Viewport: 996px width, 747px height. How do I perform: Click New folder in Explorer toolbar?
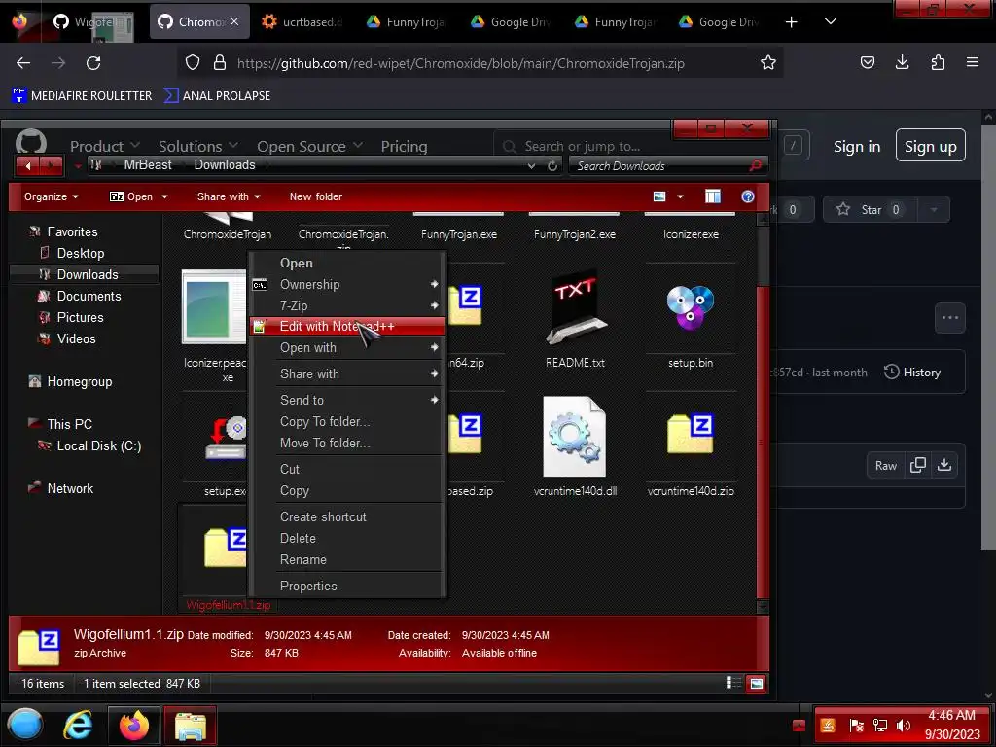pyautogui.click(x=316, y=196)
